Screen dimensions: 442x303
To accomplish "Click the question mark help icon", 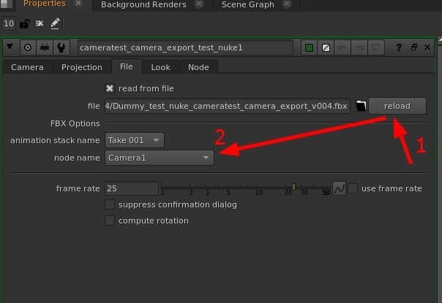I will coord(399,47).
